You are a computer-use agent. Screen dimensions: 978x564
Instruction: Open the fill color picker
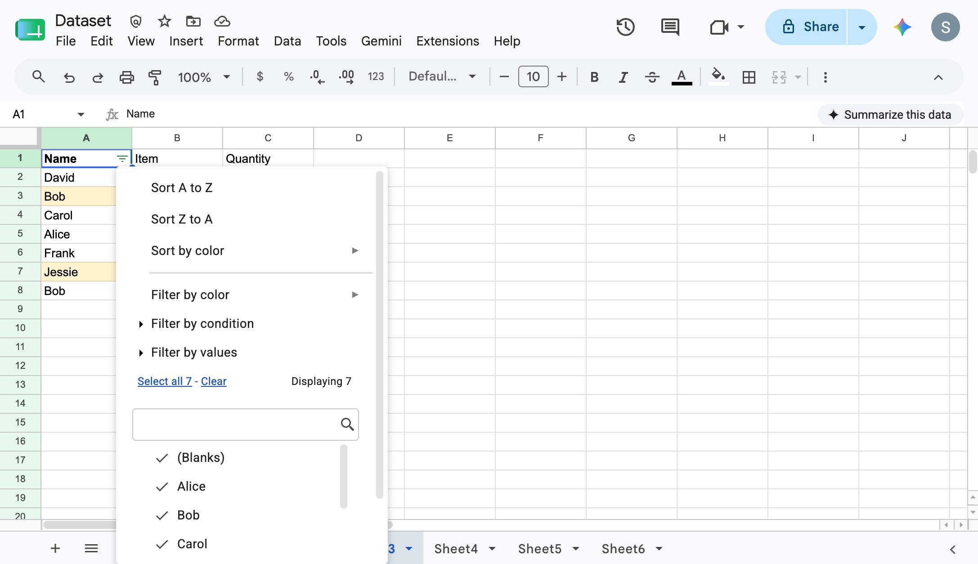click(718, 76)
